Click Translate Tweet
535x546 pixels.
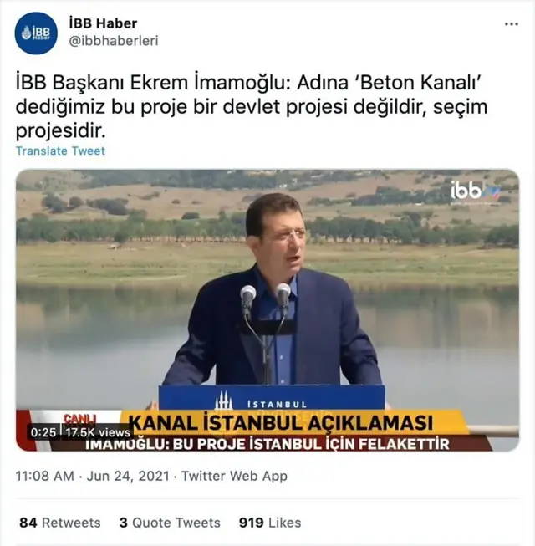(x=60, y=151)
